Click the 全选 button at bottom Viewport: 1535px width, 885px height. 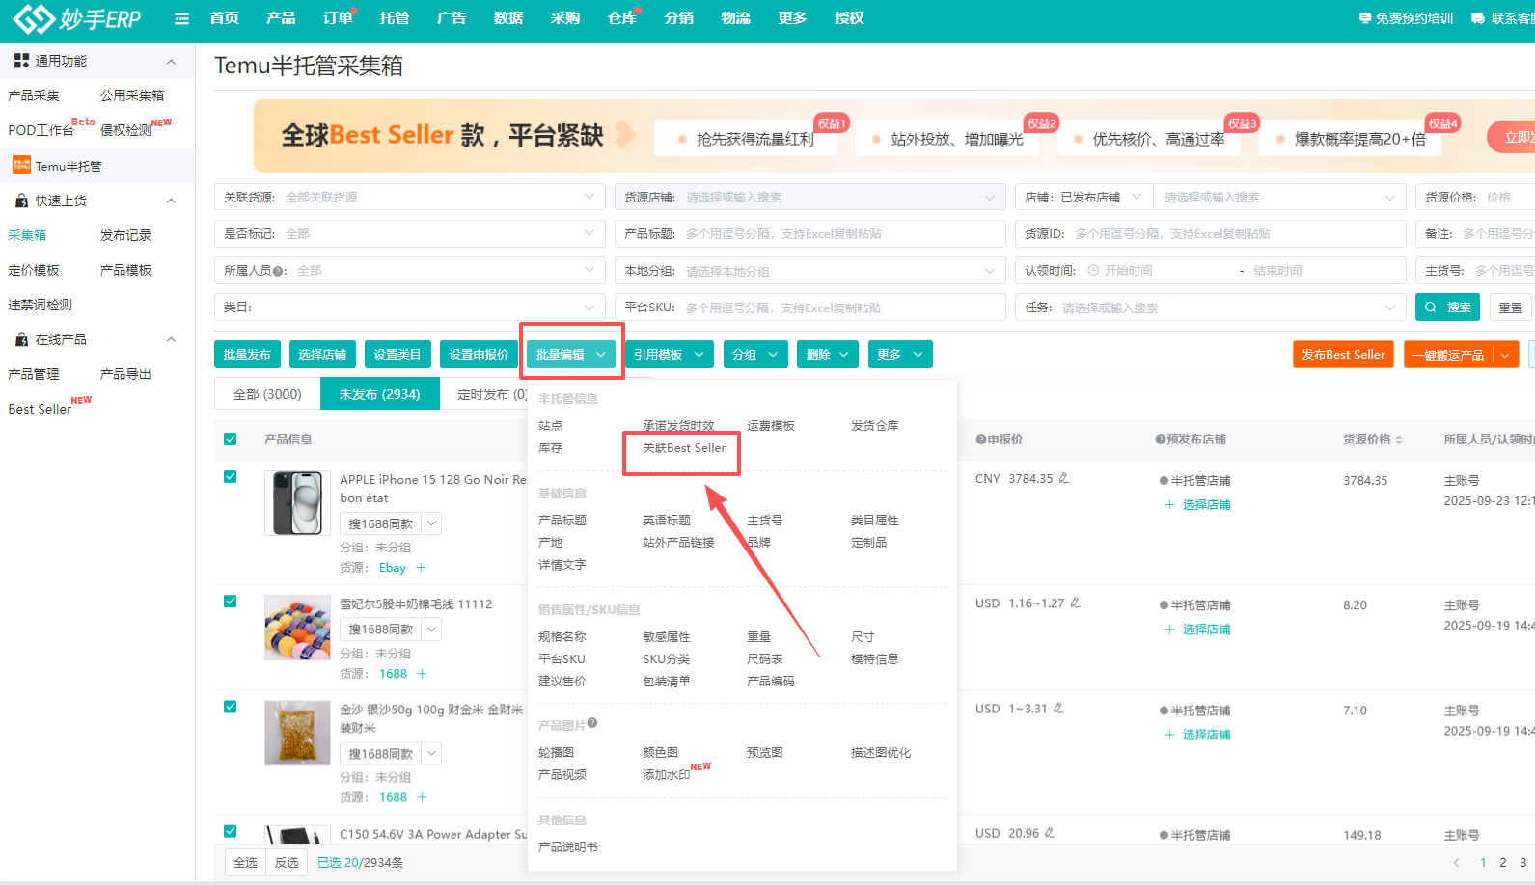pyautogui.click(x=246, y=862)
